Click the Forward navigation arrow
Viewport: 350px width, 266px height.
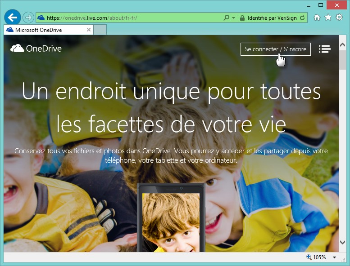(28, 18)
